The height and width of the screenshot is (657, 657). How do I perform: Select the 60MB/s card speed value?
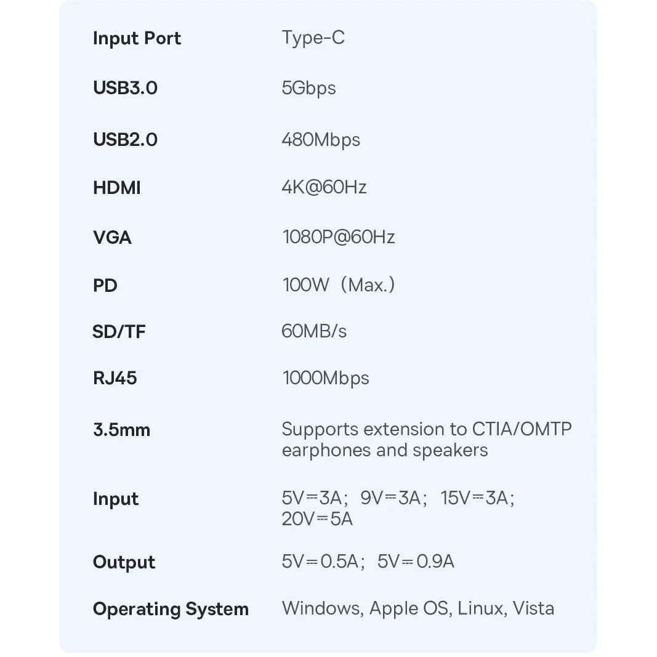coord(314,332)
